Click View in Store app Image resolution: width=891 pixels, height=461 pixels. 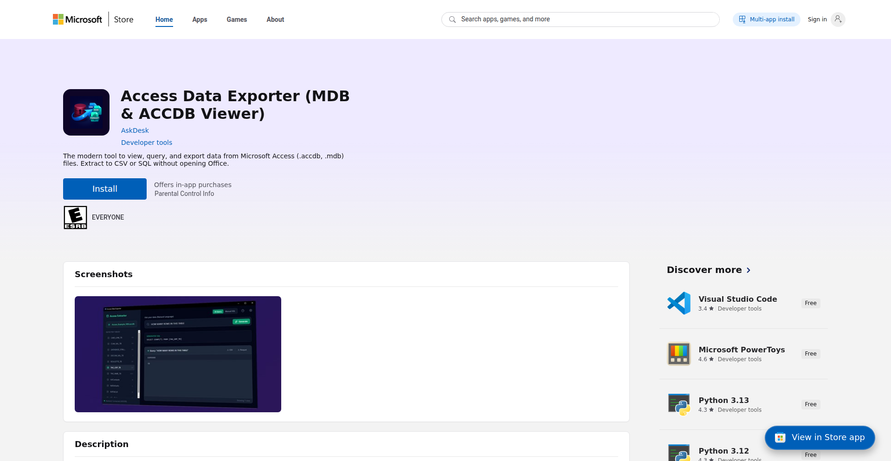(820, 437)
